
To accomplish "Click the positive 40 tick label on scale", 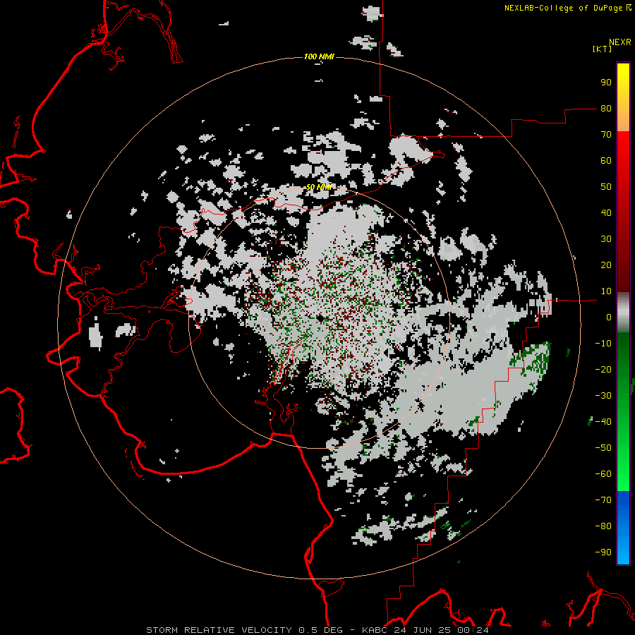I will (x=606, y=213).
